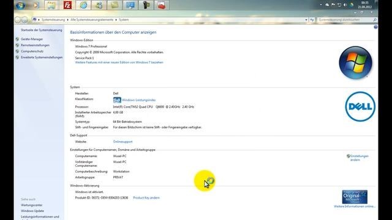Click the explorer Forward button
Viewport: 392px width, 220px height.
pyautogui.click(x=24, y=20)
